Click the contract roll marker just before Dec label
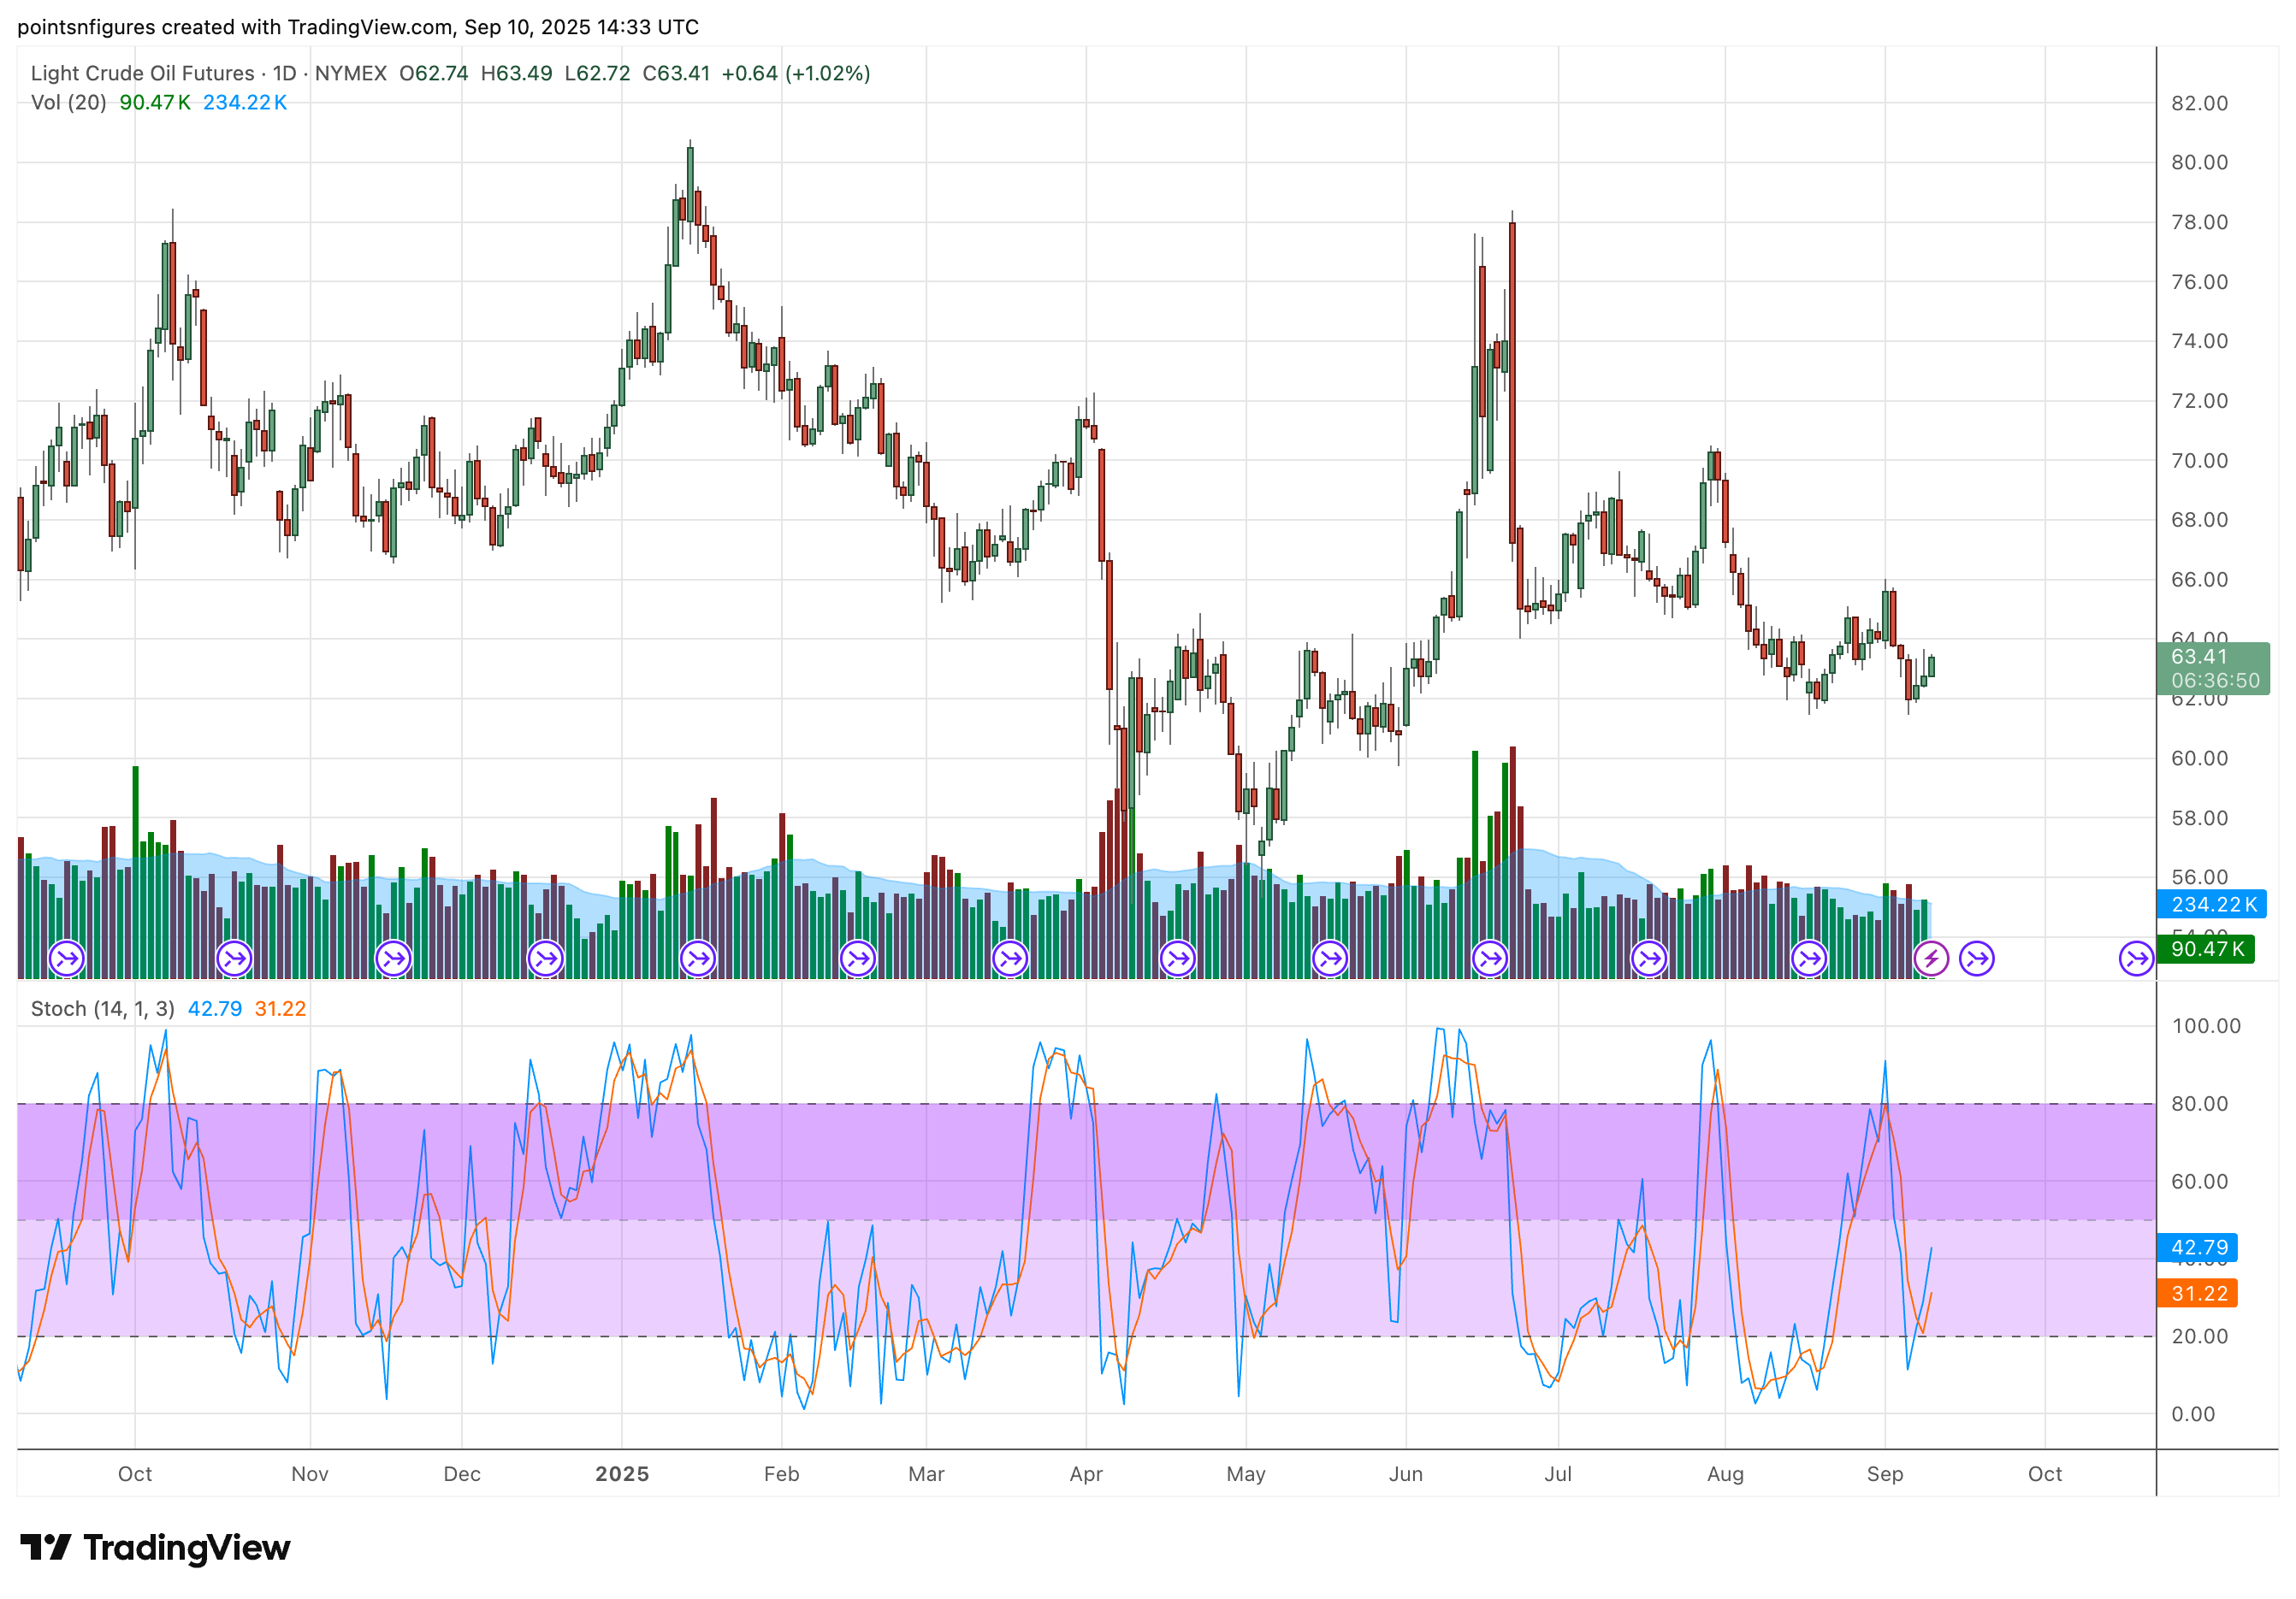This screenshot has width=2296, height=1599. click(x=393, y=959)
